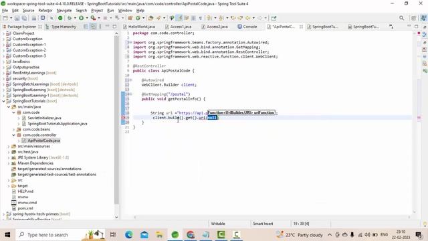
Task: Click the New Java Package icon
Action: (x=130, y=18)
